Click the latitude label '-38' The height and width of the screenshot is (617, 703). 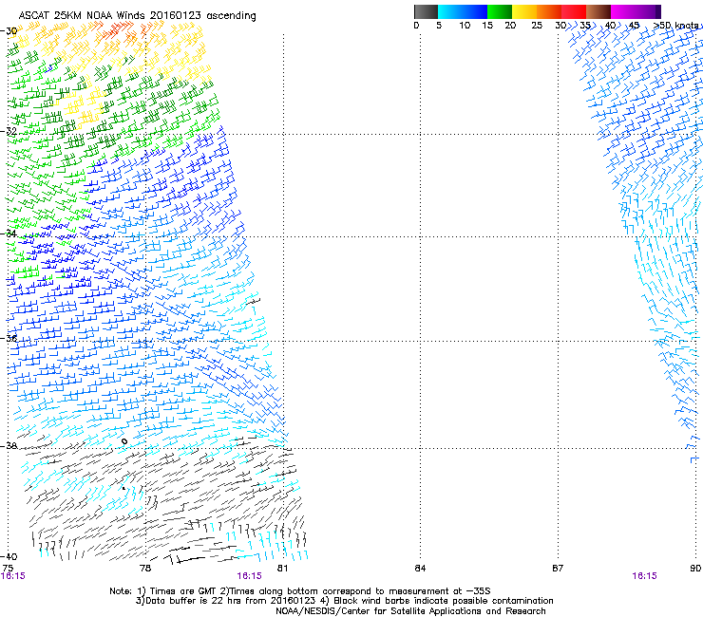click(x=9, y=446)
